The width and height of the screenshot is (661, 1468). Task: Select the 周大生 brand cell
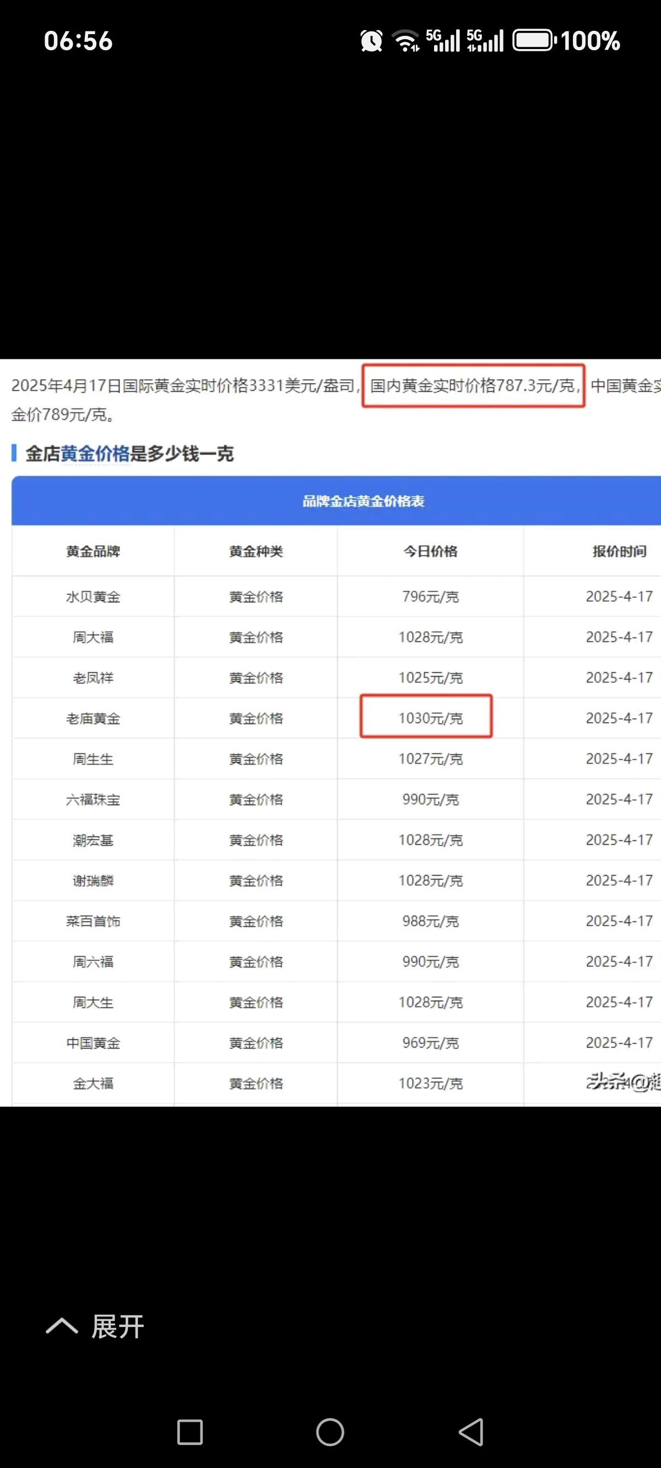click(x=93, y=1002)
